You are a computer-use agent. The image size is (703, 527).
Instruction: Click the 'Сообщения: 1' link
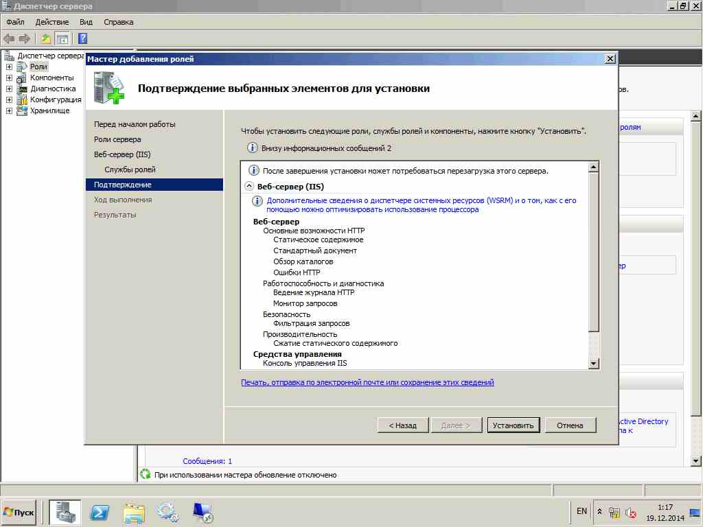coord(207,461)
